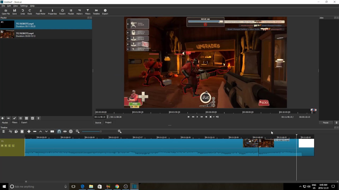Screen dimensions: 339x190
Task: Open the View menu
Action: pos(16,6)
